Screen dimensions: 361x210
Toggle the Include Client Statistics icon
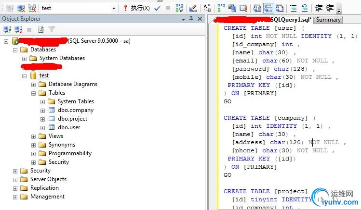coord(232,8)
